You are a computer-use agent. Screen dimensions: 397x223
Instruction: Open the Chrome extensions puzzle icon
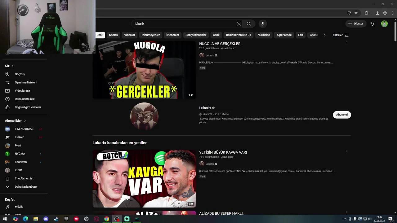[366, 13]
